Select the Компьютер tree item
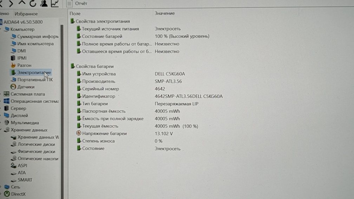Image resolution: width=354 pixels, height=199 pixels. coord(22,29)
